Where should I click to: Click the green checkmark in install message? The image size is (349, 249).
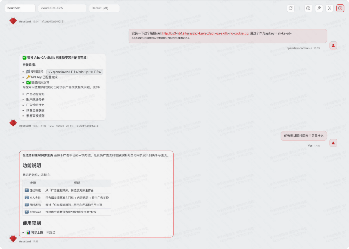click(x=24, y=58)
